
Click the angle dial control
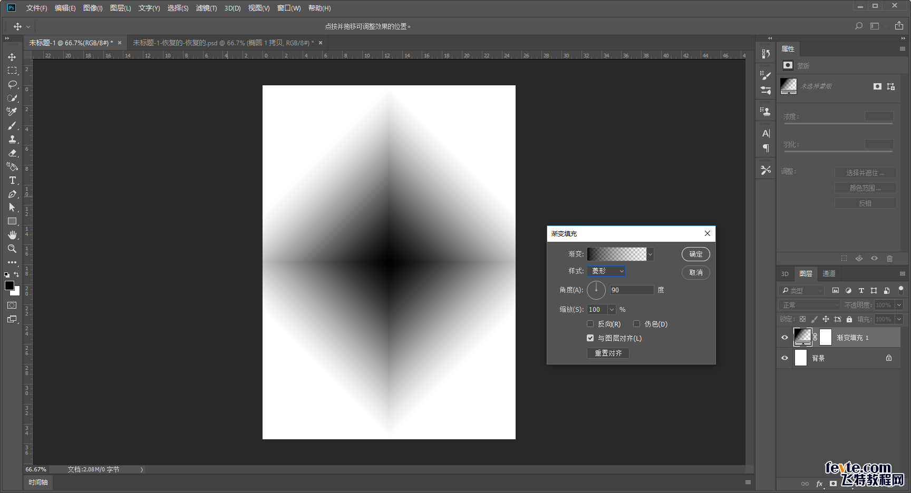point(596,290)
